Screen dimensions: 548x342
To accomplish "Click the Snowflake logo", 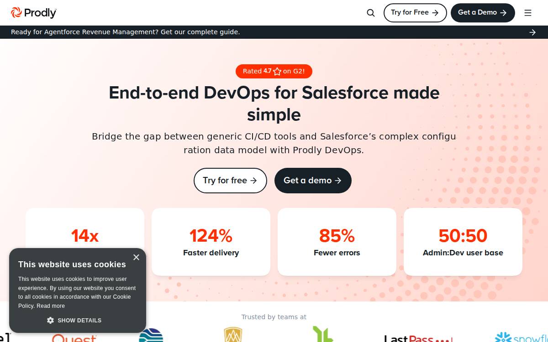I will pos(522,337).
